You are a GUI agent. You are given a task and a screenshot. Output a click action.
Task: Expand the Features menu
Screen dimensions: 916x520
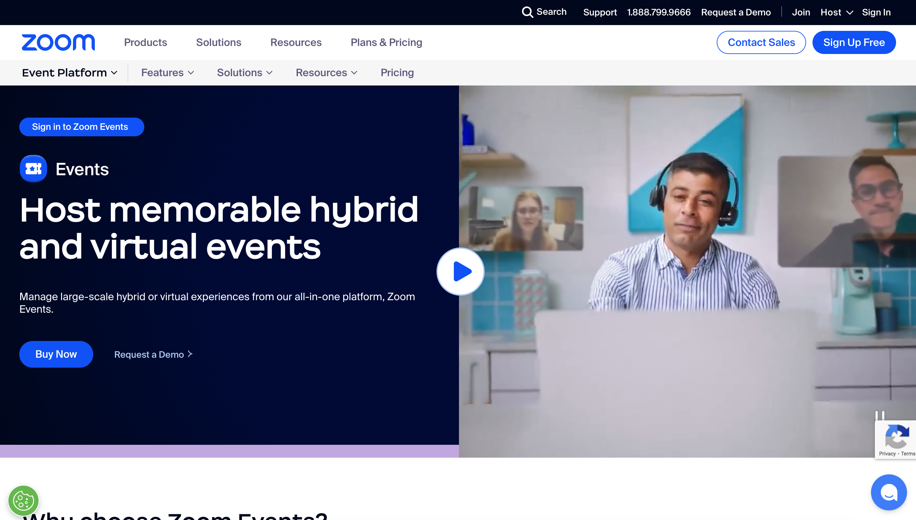click(x=167, y=73)
